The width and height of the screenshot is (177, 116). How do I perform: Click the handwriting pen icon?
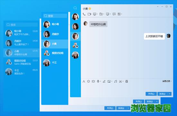tap(104, 81)
